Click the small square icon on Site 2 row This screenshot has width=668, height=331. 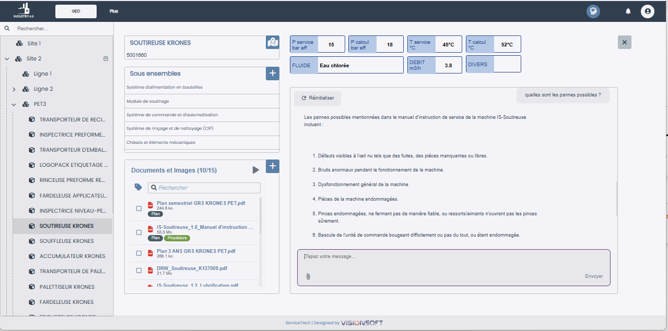point(106,59)
